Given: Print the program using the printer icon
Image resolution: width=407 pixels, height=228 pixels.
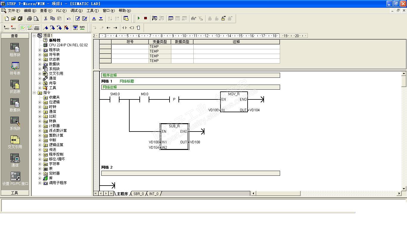Looking at the screenshot, I should coord(29,18).
